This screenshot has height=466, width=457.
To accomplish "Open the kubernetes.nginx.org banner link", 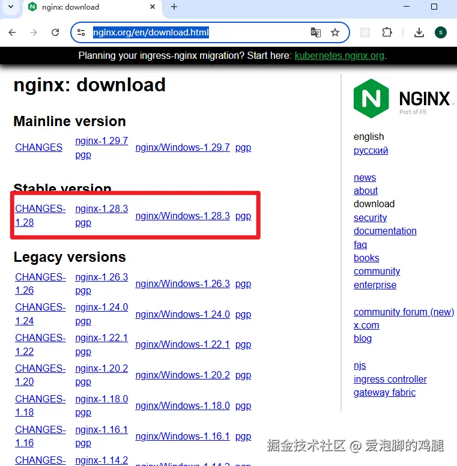I will coord(339,56).
